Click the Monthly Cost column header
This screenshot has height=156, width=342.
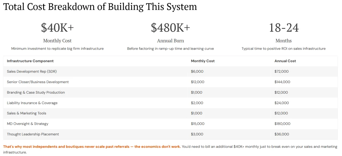[x=203, y=61]
